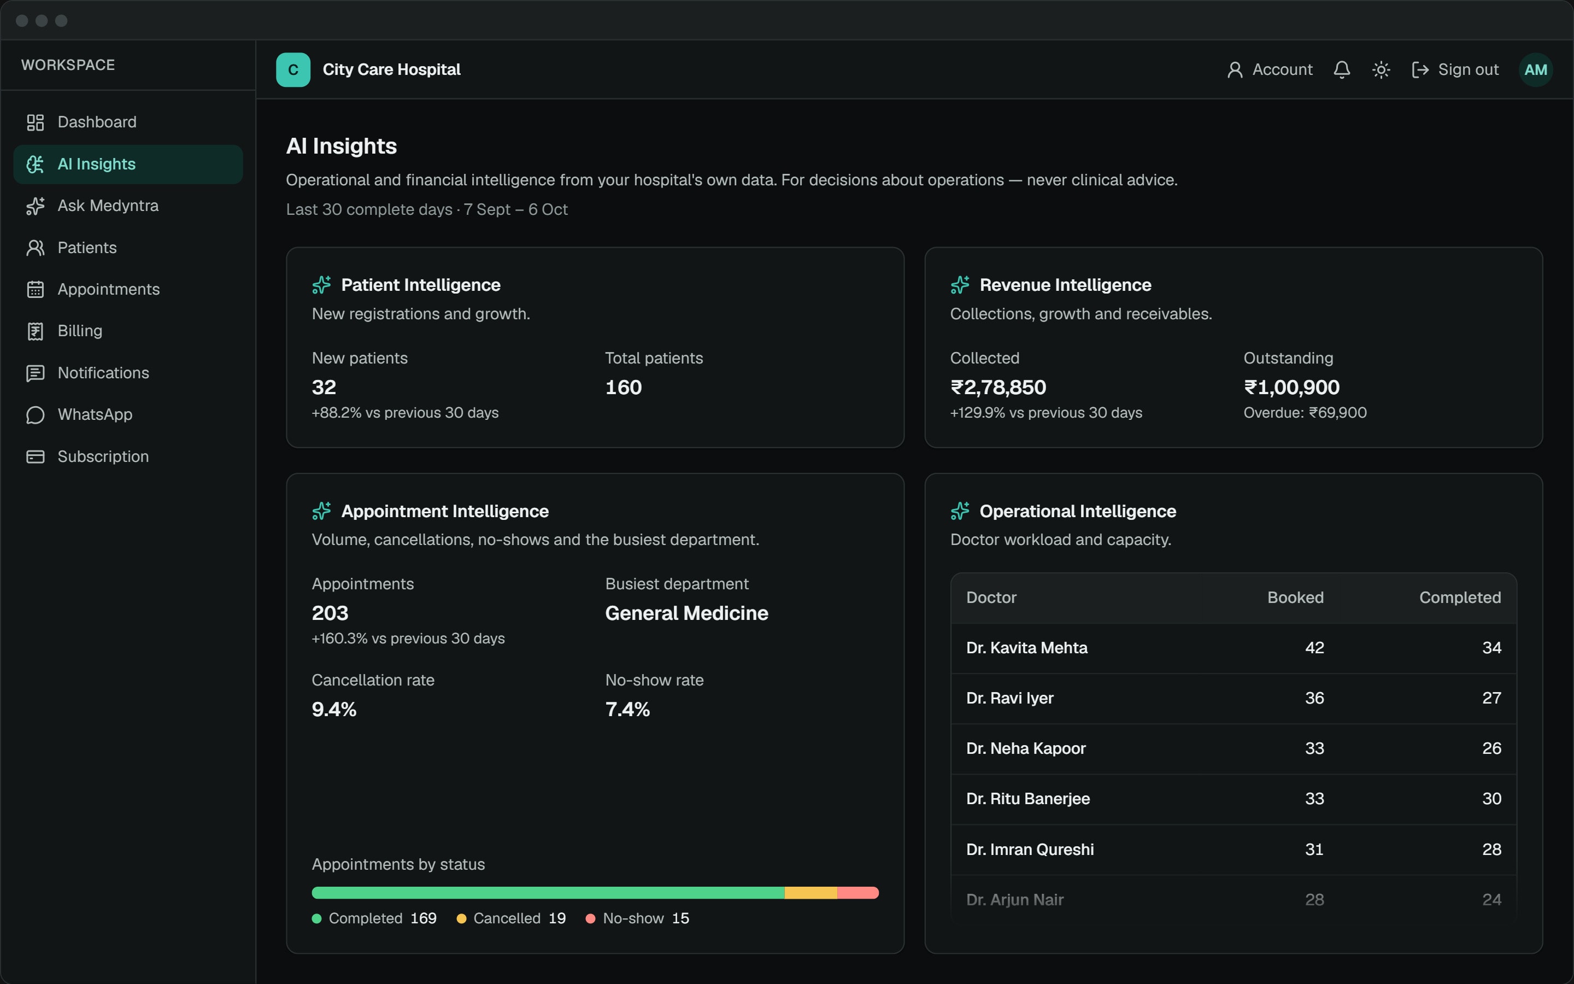The width and height of the screenshot is (1574, 984).
Task: Click the Dashboard grid icon in sidebar
Action: coord(35,122)
